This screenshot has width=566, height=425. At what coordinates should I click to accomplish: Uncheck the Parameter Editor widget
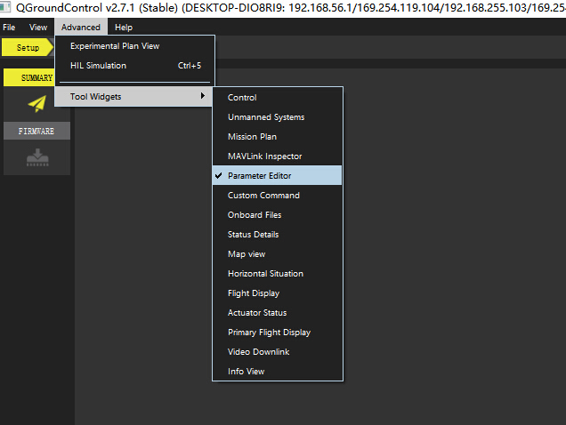coord(278,176)
